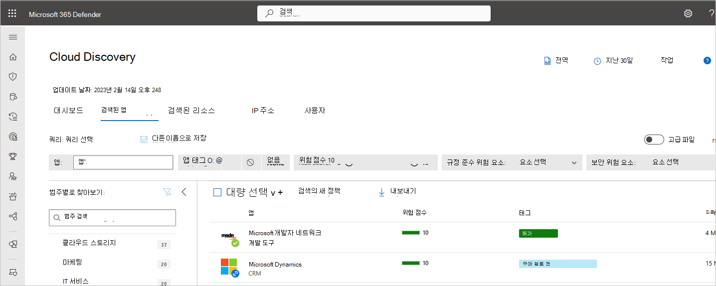
Task: Sort by 앱 column header
Action: pyautogui.click(x=251, y=213)
